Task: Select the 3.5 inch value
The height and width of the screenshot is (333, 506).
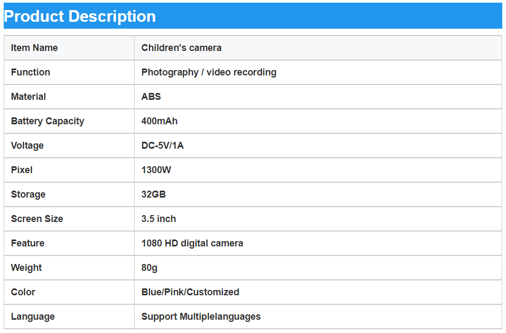Action: point(159,219)
